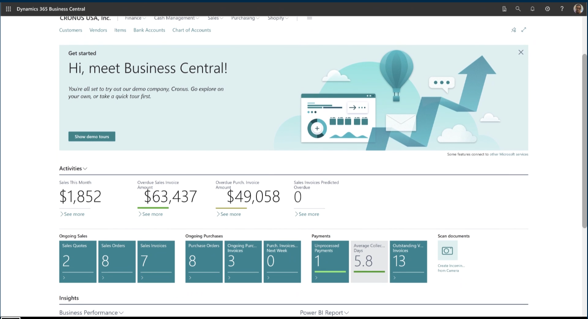Open the Cash Management menu
Image resolution: width=588 pixels, height=319 pixels.
click(x=176, y=19)
